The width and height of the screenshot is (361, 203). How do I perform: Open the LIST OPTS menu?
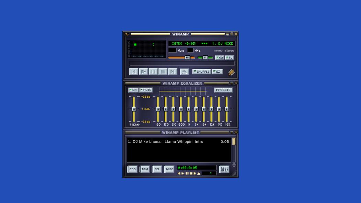(224, 169)
